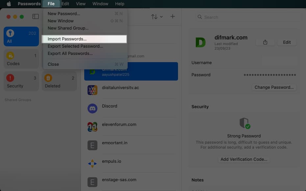Click Add Verification Code… button

(244, 159)
